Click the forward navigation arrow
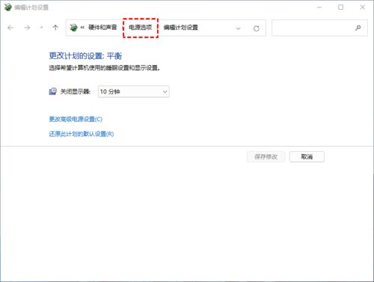 point(27,28)
